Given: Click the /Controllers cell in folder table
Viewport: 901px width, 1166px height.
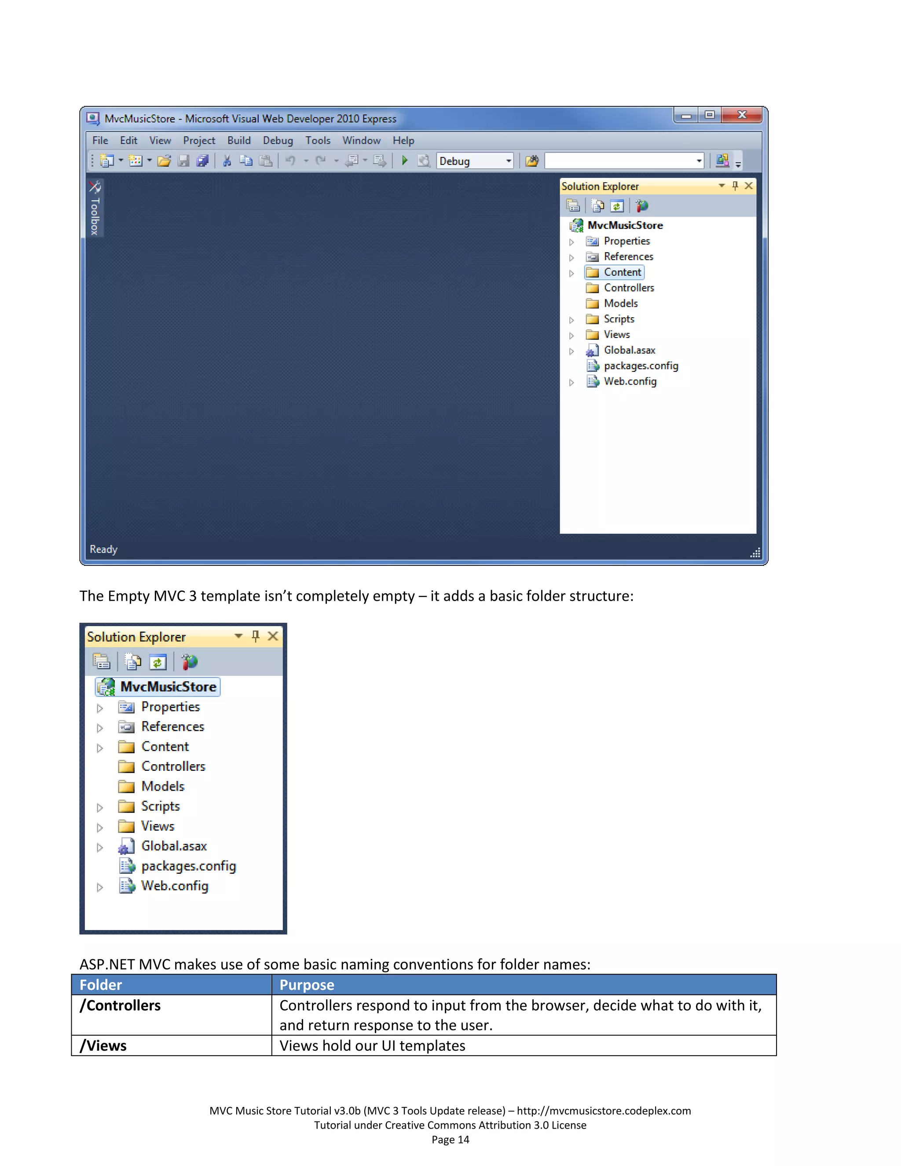Looking at the screenshot, I should tap(171, 1015).
